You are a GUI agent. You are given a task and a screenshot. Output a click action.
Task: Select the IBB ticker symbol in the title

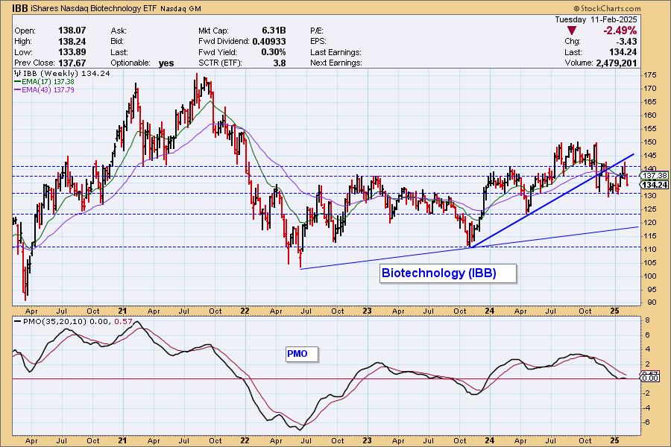[20, 8]
